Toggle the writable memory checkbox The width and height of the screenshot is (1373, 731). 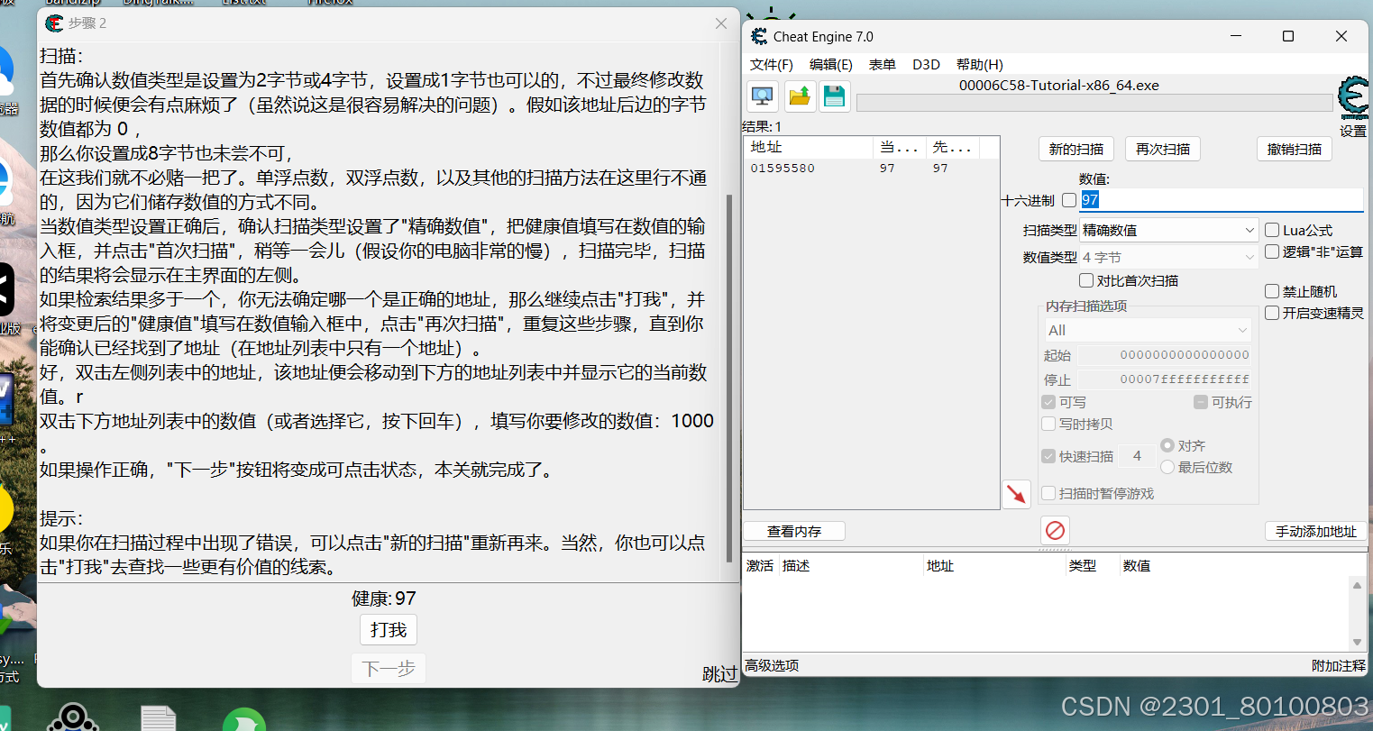[1048, 402]
